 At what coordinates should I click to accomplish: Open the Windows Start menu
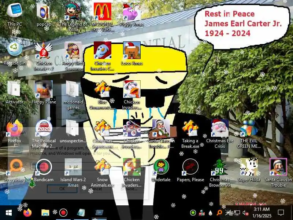click(x=8, y=213)
